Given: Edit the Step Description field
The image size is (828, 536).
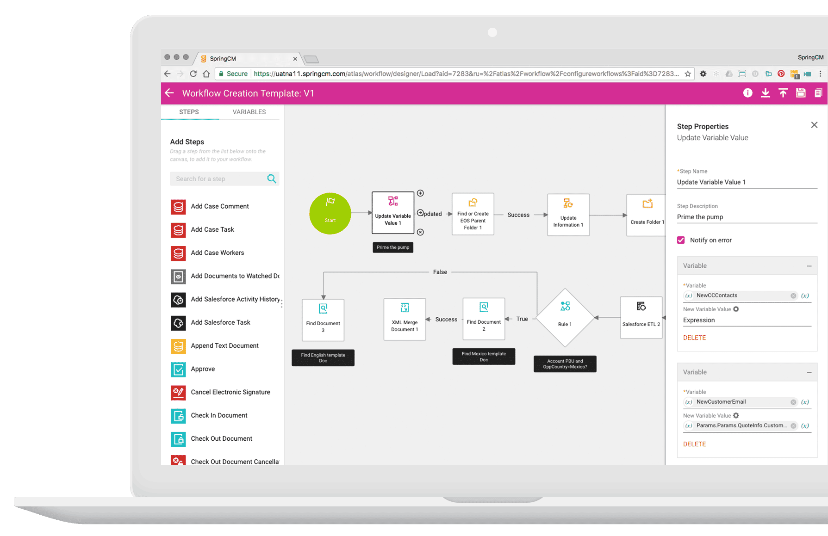Looking at the screenshot, I should click(x=747, y=217).
